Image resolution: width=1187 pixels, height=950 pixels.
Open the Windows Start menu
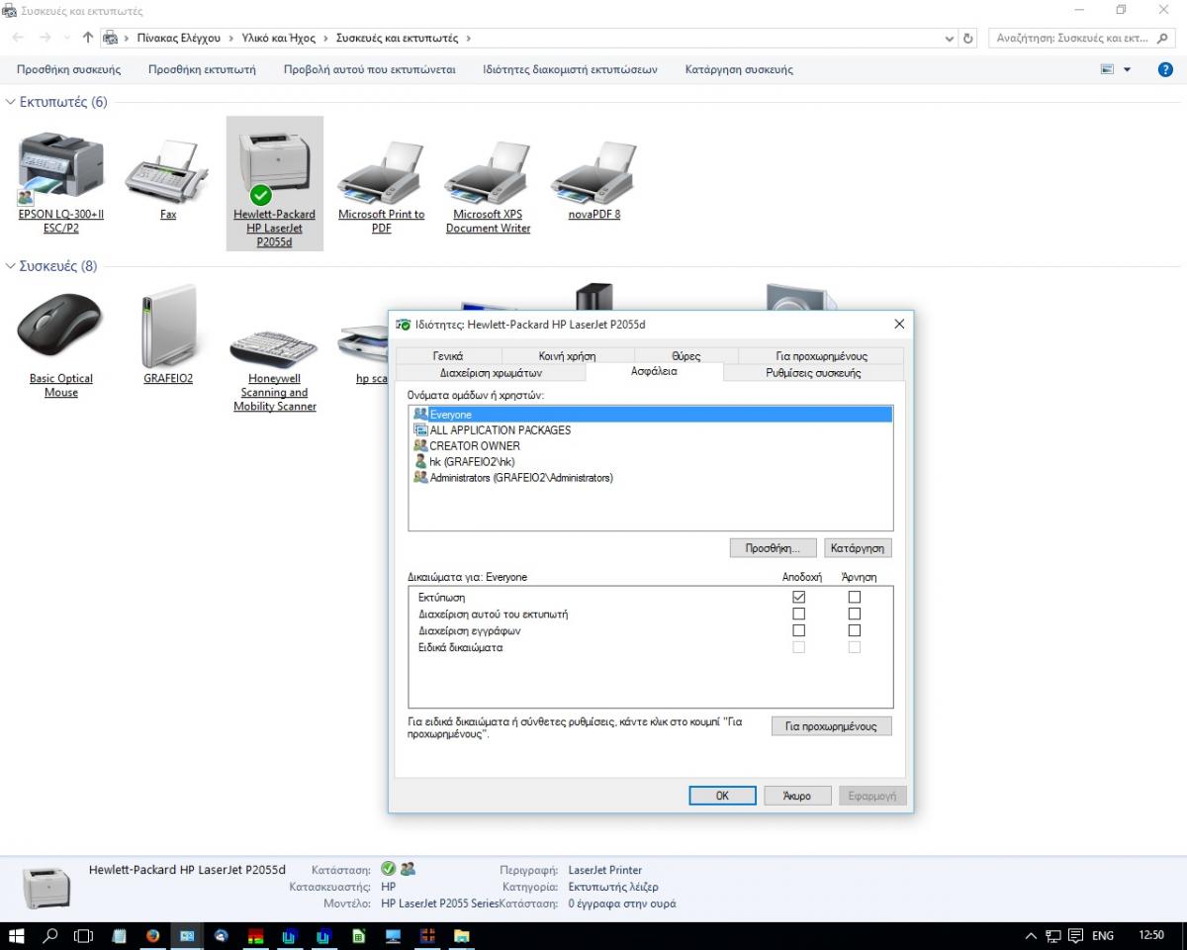coord(17,935)
